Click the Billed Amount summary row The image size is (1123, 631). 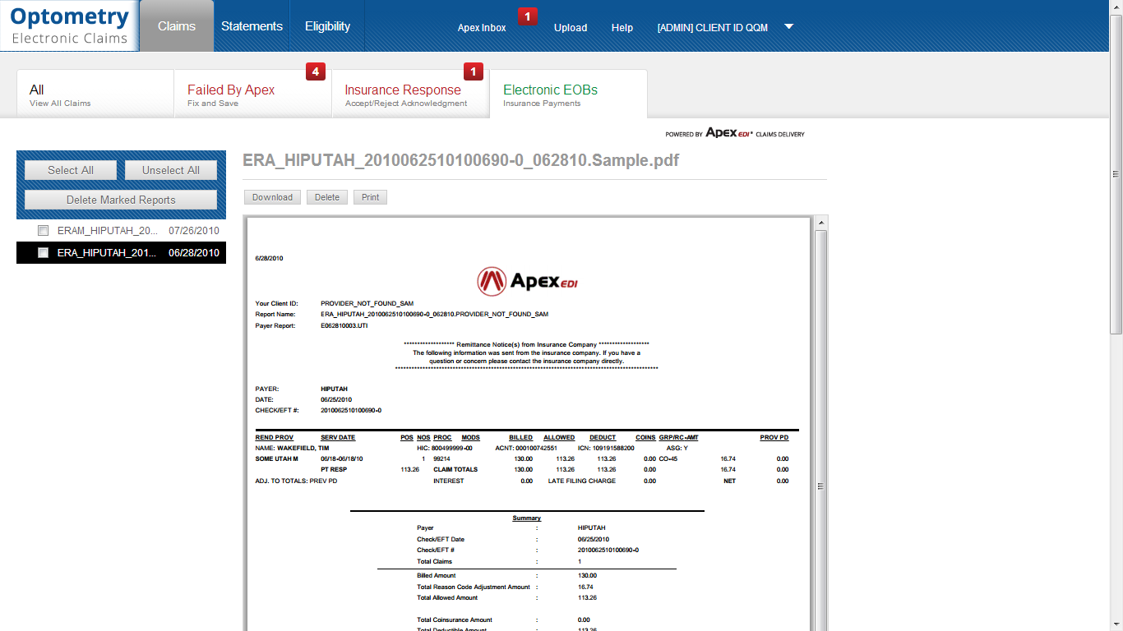coord(506,575)
